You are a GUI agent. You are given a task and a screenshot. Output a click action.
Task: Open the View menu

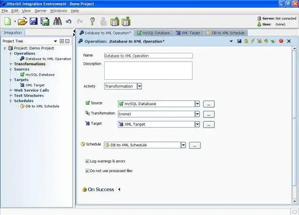[26, 11]
